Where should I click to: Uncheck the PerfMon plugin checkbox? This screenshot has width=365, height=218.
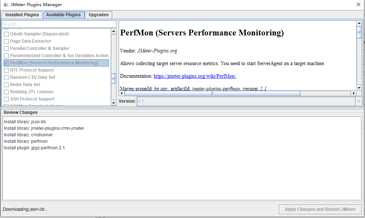click(x=6, y=63)
